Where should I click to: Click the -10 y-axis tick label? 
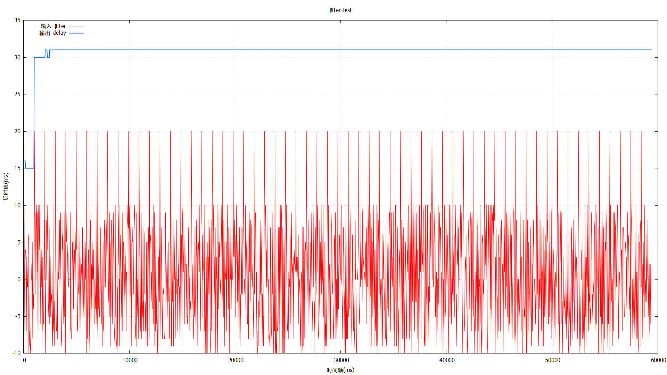(16, 353)
